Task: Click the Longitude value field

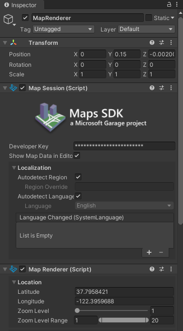Action: pyautogui.click(x=124, y=301)
